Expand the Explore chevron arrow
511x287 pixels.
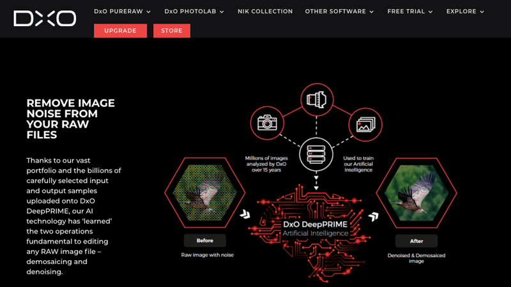[482, 11]
